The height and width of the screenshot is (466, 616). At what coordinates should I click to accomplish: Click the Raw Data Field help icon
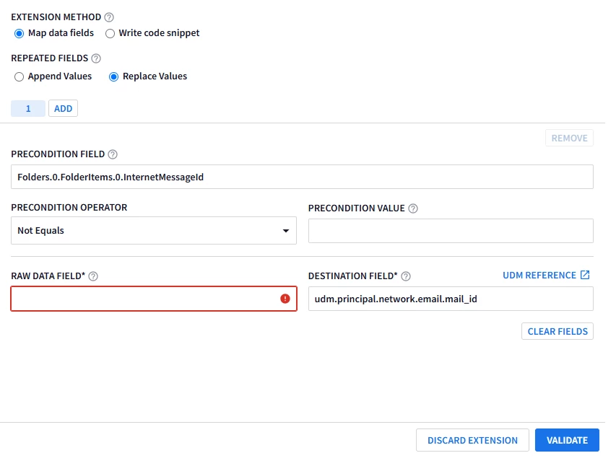[93, 276]
